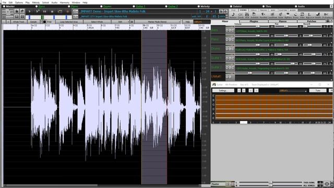Adjust the Guitar 1 pan slider
Screen dimensions: 334x188
[x=286, y=54]
